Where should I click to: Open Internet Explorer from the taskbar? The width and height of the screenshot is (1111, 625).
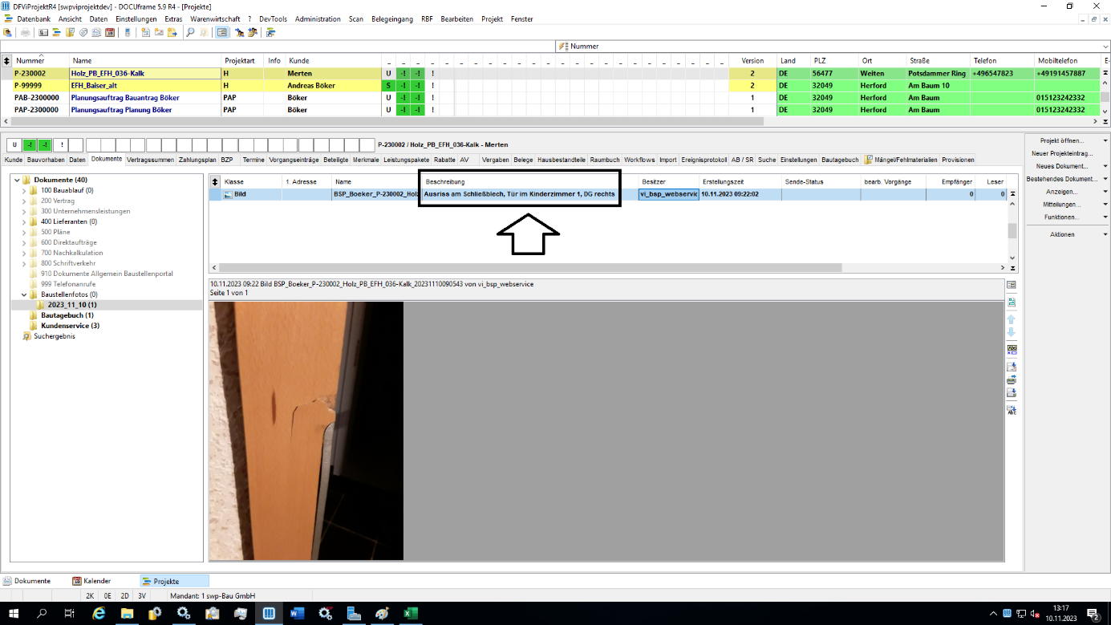coord(99,614)
